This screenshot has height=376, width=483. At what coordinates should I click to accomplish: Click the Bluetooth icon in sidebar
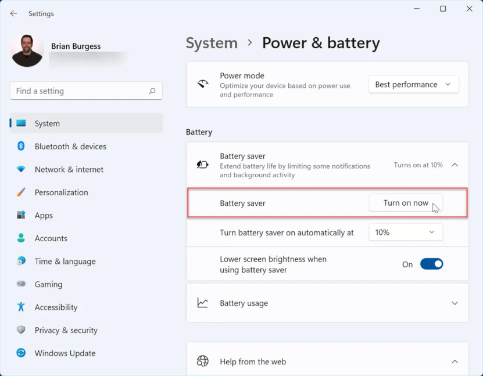tap(21, 146)
